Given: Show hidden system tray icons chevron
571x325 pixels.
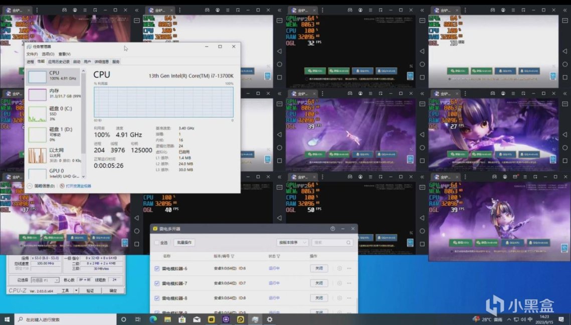Looking at the screenshot, I should point(509,319).
